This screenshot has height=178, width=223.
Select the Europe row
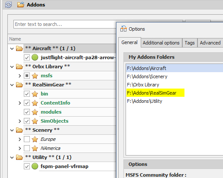78,139
